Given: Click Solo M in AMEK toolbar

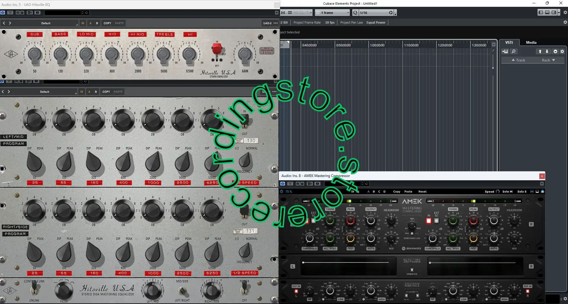Looking at the screenshot, I should point(507,191).
